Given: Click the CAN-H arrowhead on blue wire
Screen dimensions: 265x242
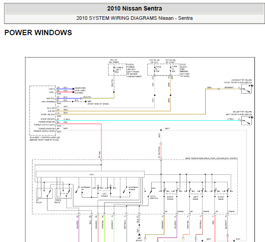Looking at the screenshot, I should (73, 89).
